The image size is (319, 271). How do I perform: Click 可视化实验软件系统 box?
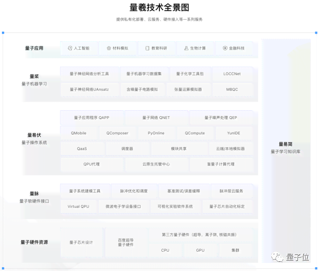pyautogui.click(x=175, y=207)
